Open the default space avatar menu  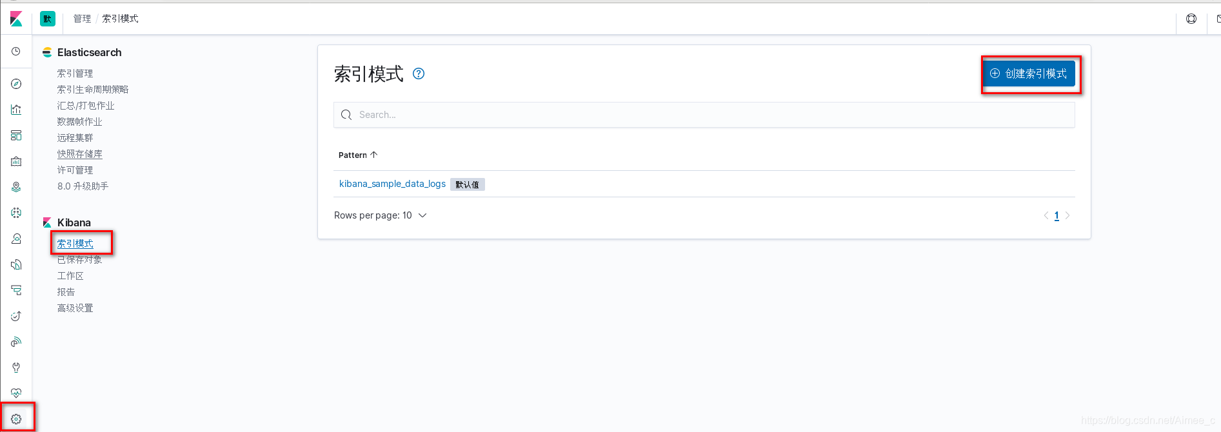point(48,19)
